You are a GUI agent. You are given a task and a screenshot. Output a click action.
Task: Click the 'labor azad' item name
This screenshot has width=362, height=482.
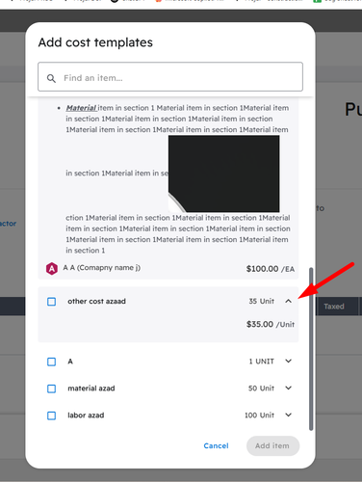[x=86, y=415]
